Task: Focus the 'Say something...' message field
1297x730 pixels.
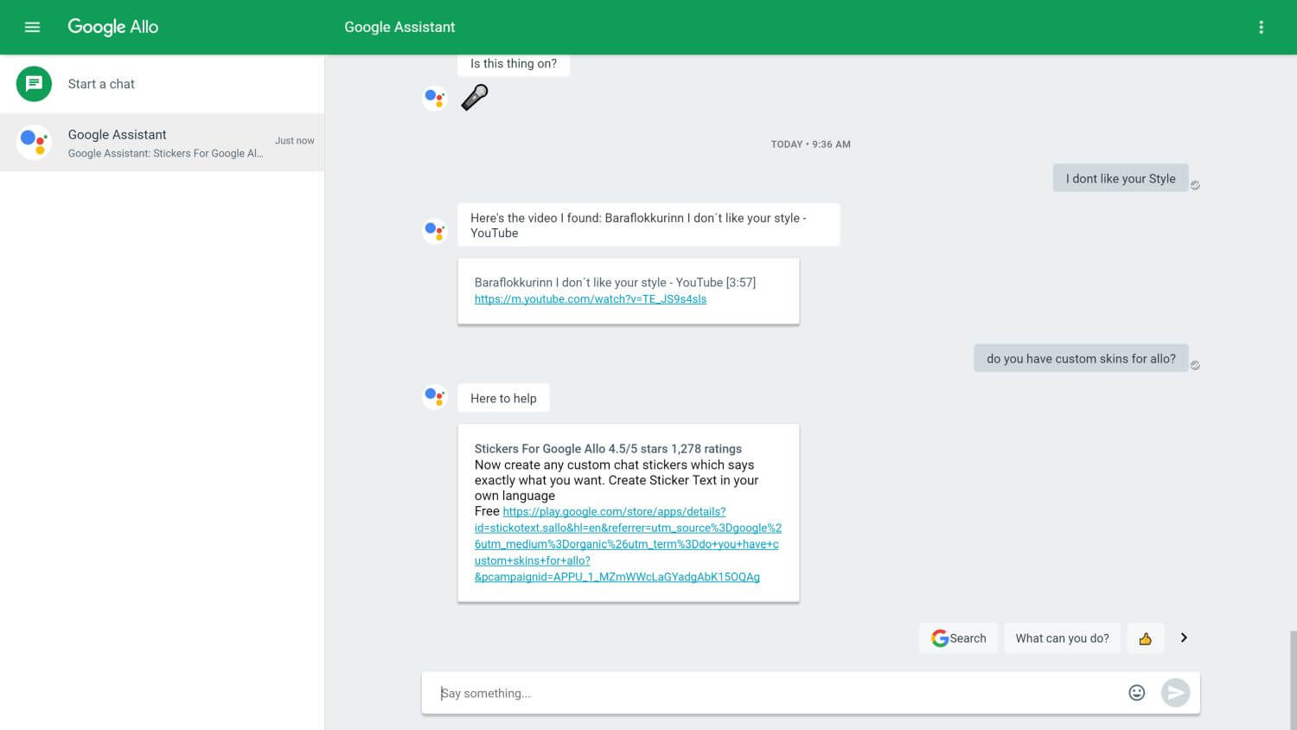Action: pyautogui.click(x=770, y=693)
